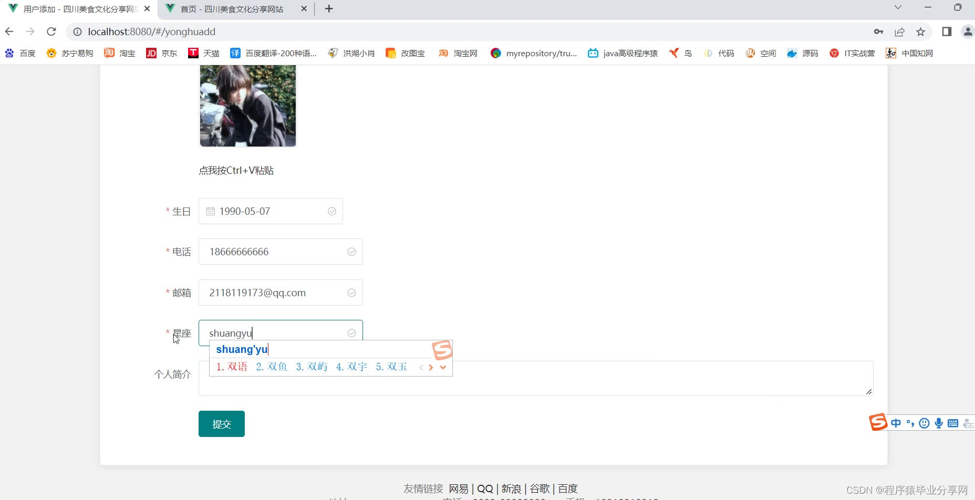Viewport: 975px width, 500px height.
Task: Click the 星座 input field
Action: click(281, 333)
